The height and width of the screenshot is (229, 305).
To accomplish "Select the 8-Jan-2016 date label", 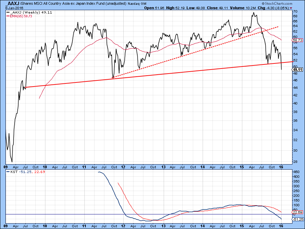I will click(14, 8).
